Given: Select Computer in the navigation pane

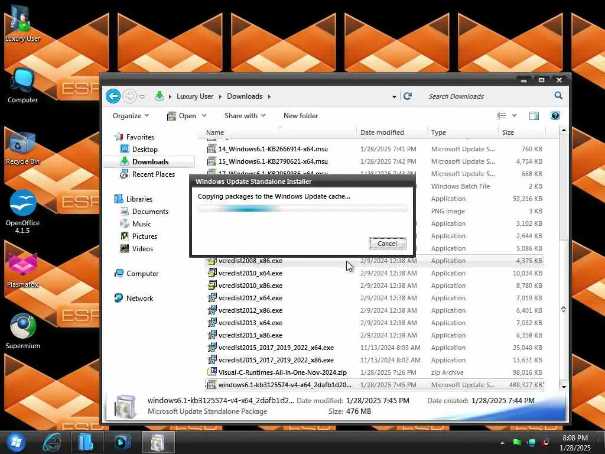Looking at the screenshot, I should point(142,274).
